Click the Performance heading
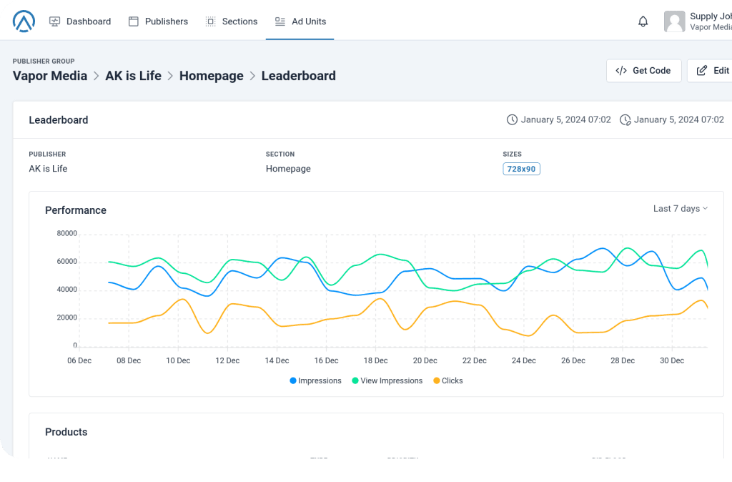The height and width of the screenshot is (482, 732). (76, 210)
